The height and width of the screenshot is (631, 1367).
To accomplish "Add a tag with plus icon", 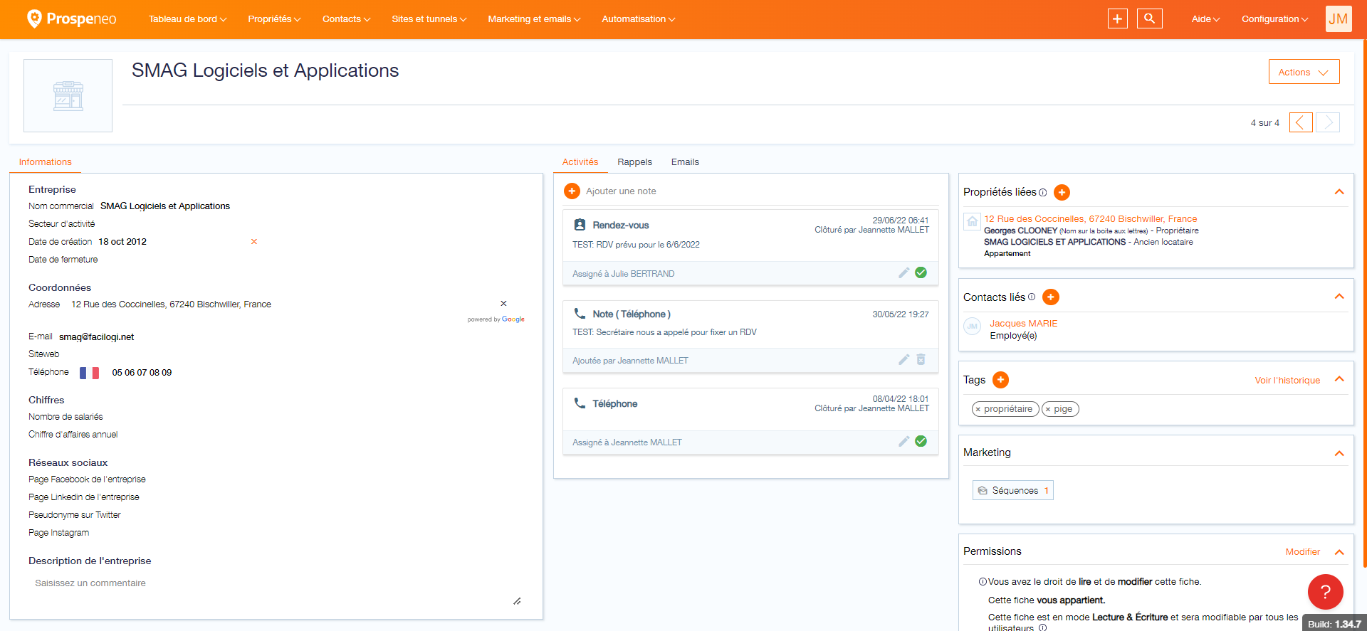I will coord(1000,380).
